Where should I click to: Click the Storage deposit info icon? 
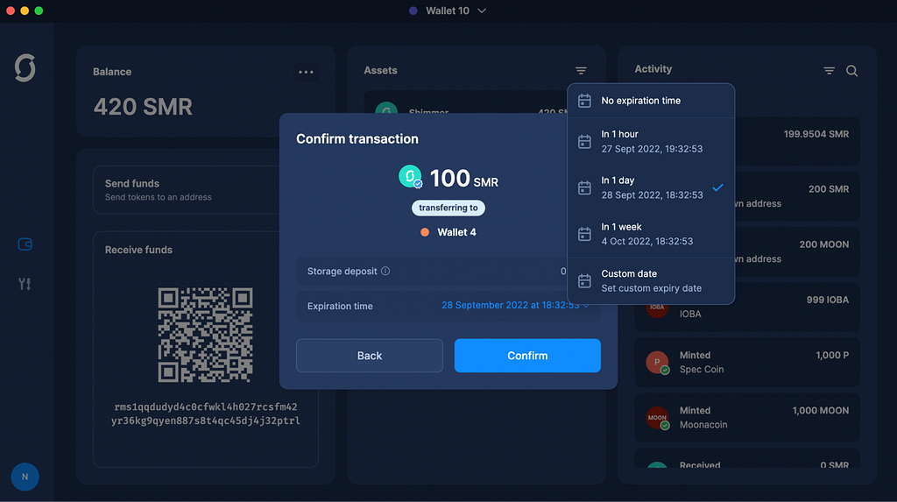coord(385,272)
